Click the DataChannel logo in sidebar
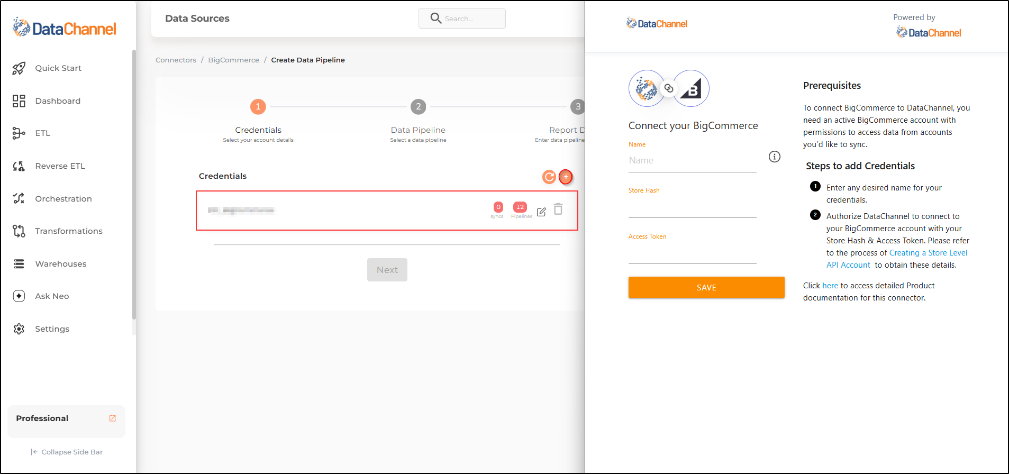Viewport: 1009px width, 474px height. [64, 28]
